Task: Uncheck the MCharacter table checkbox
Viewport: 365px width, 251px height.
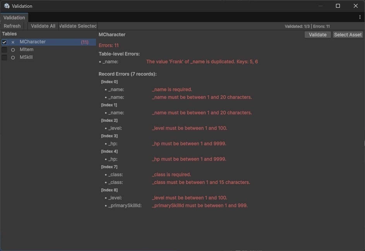Action: pyautogui.click(x=4, y=42)
